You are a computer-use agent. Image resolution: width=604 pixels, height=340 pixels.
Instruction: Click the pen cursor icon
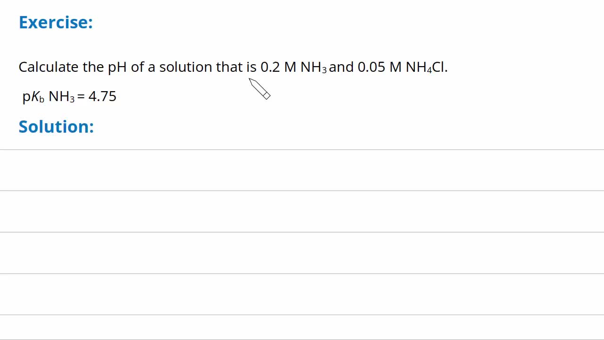tap(259, 89)
